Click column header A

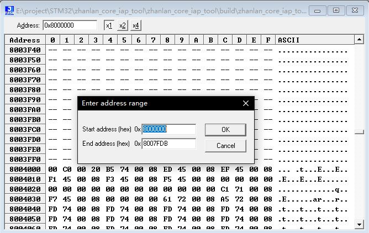[196, 40]
